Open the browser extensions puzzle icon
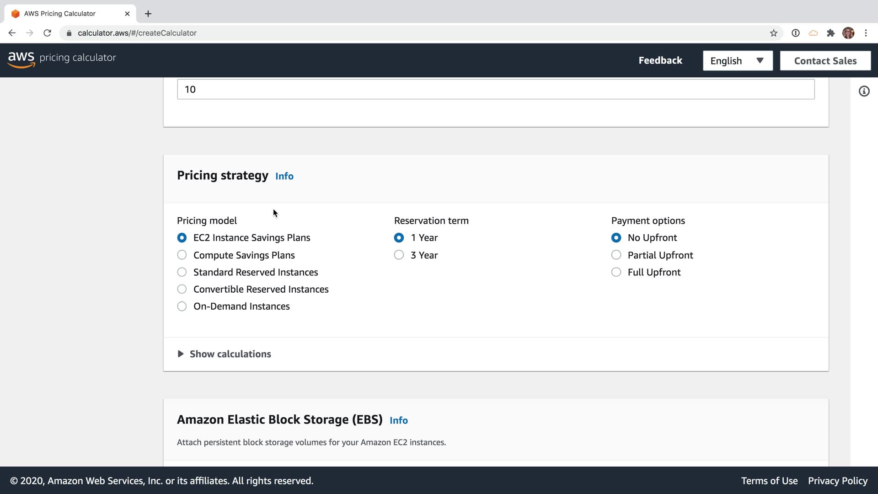 click(830, 33)
